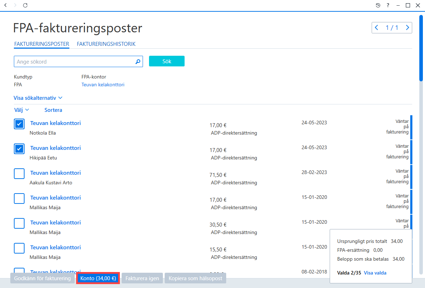The height and width of the screenshot is (288, 425).
Task: Click patient name Aakula Kustavi Arto
Action: coord(51,183)
